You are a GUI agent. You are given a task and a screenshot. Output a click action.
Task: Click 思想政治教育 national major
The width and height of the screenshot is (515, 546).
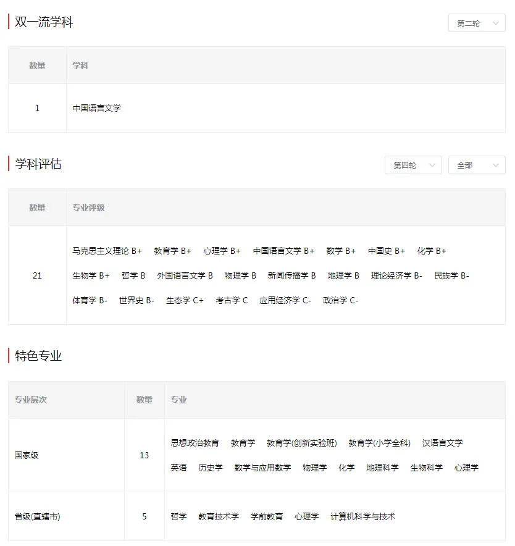tap(195, 443)
